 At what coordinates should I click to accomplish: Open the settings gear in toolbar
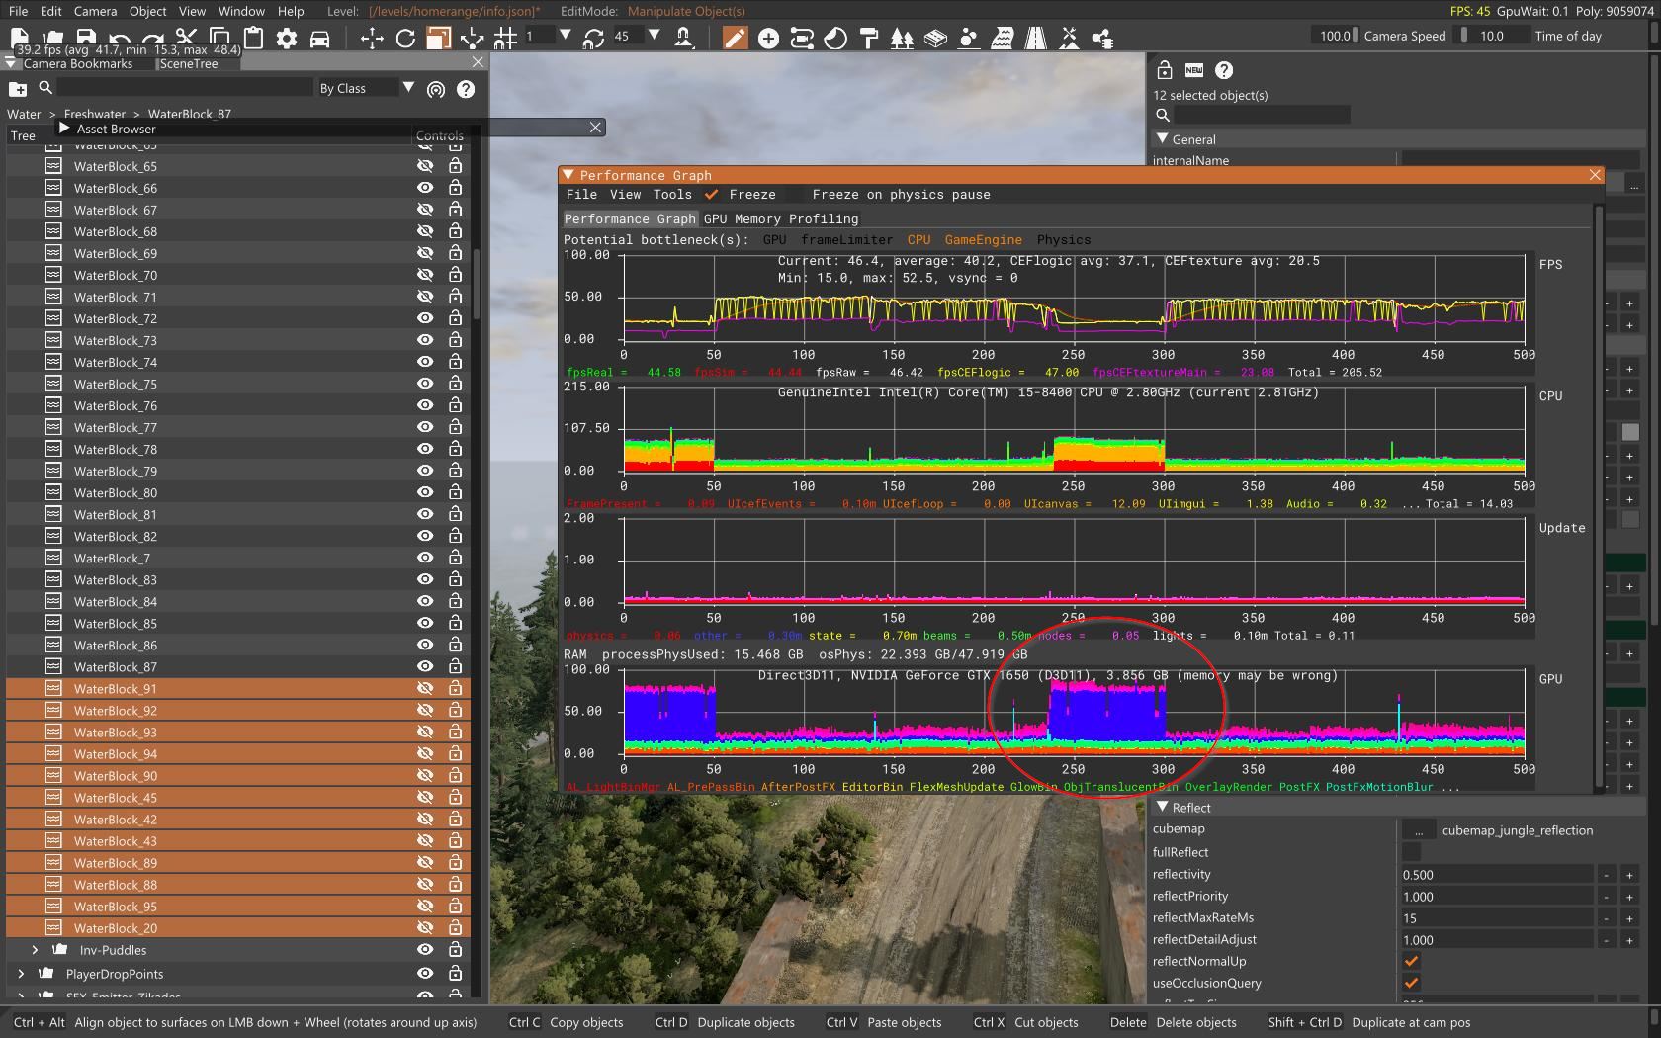(x=287, y=39)
